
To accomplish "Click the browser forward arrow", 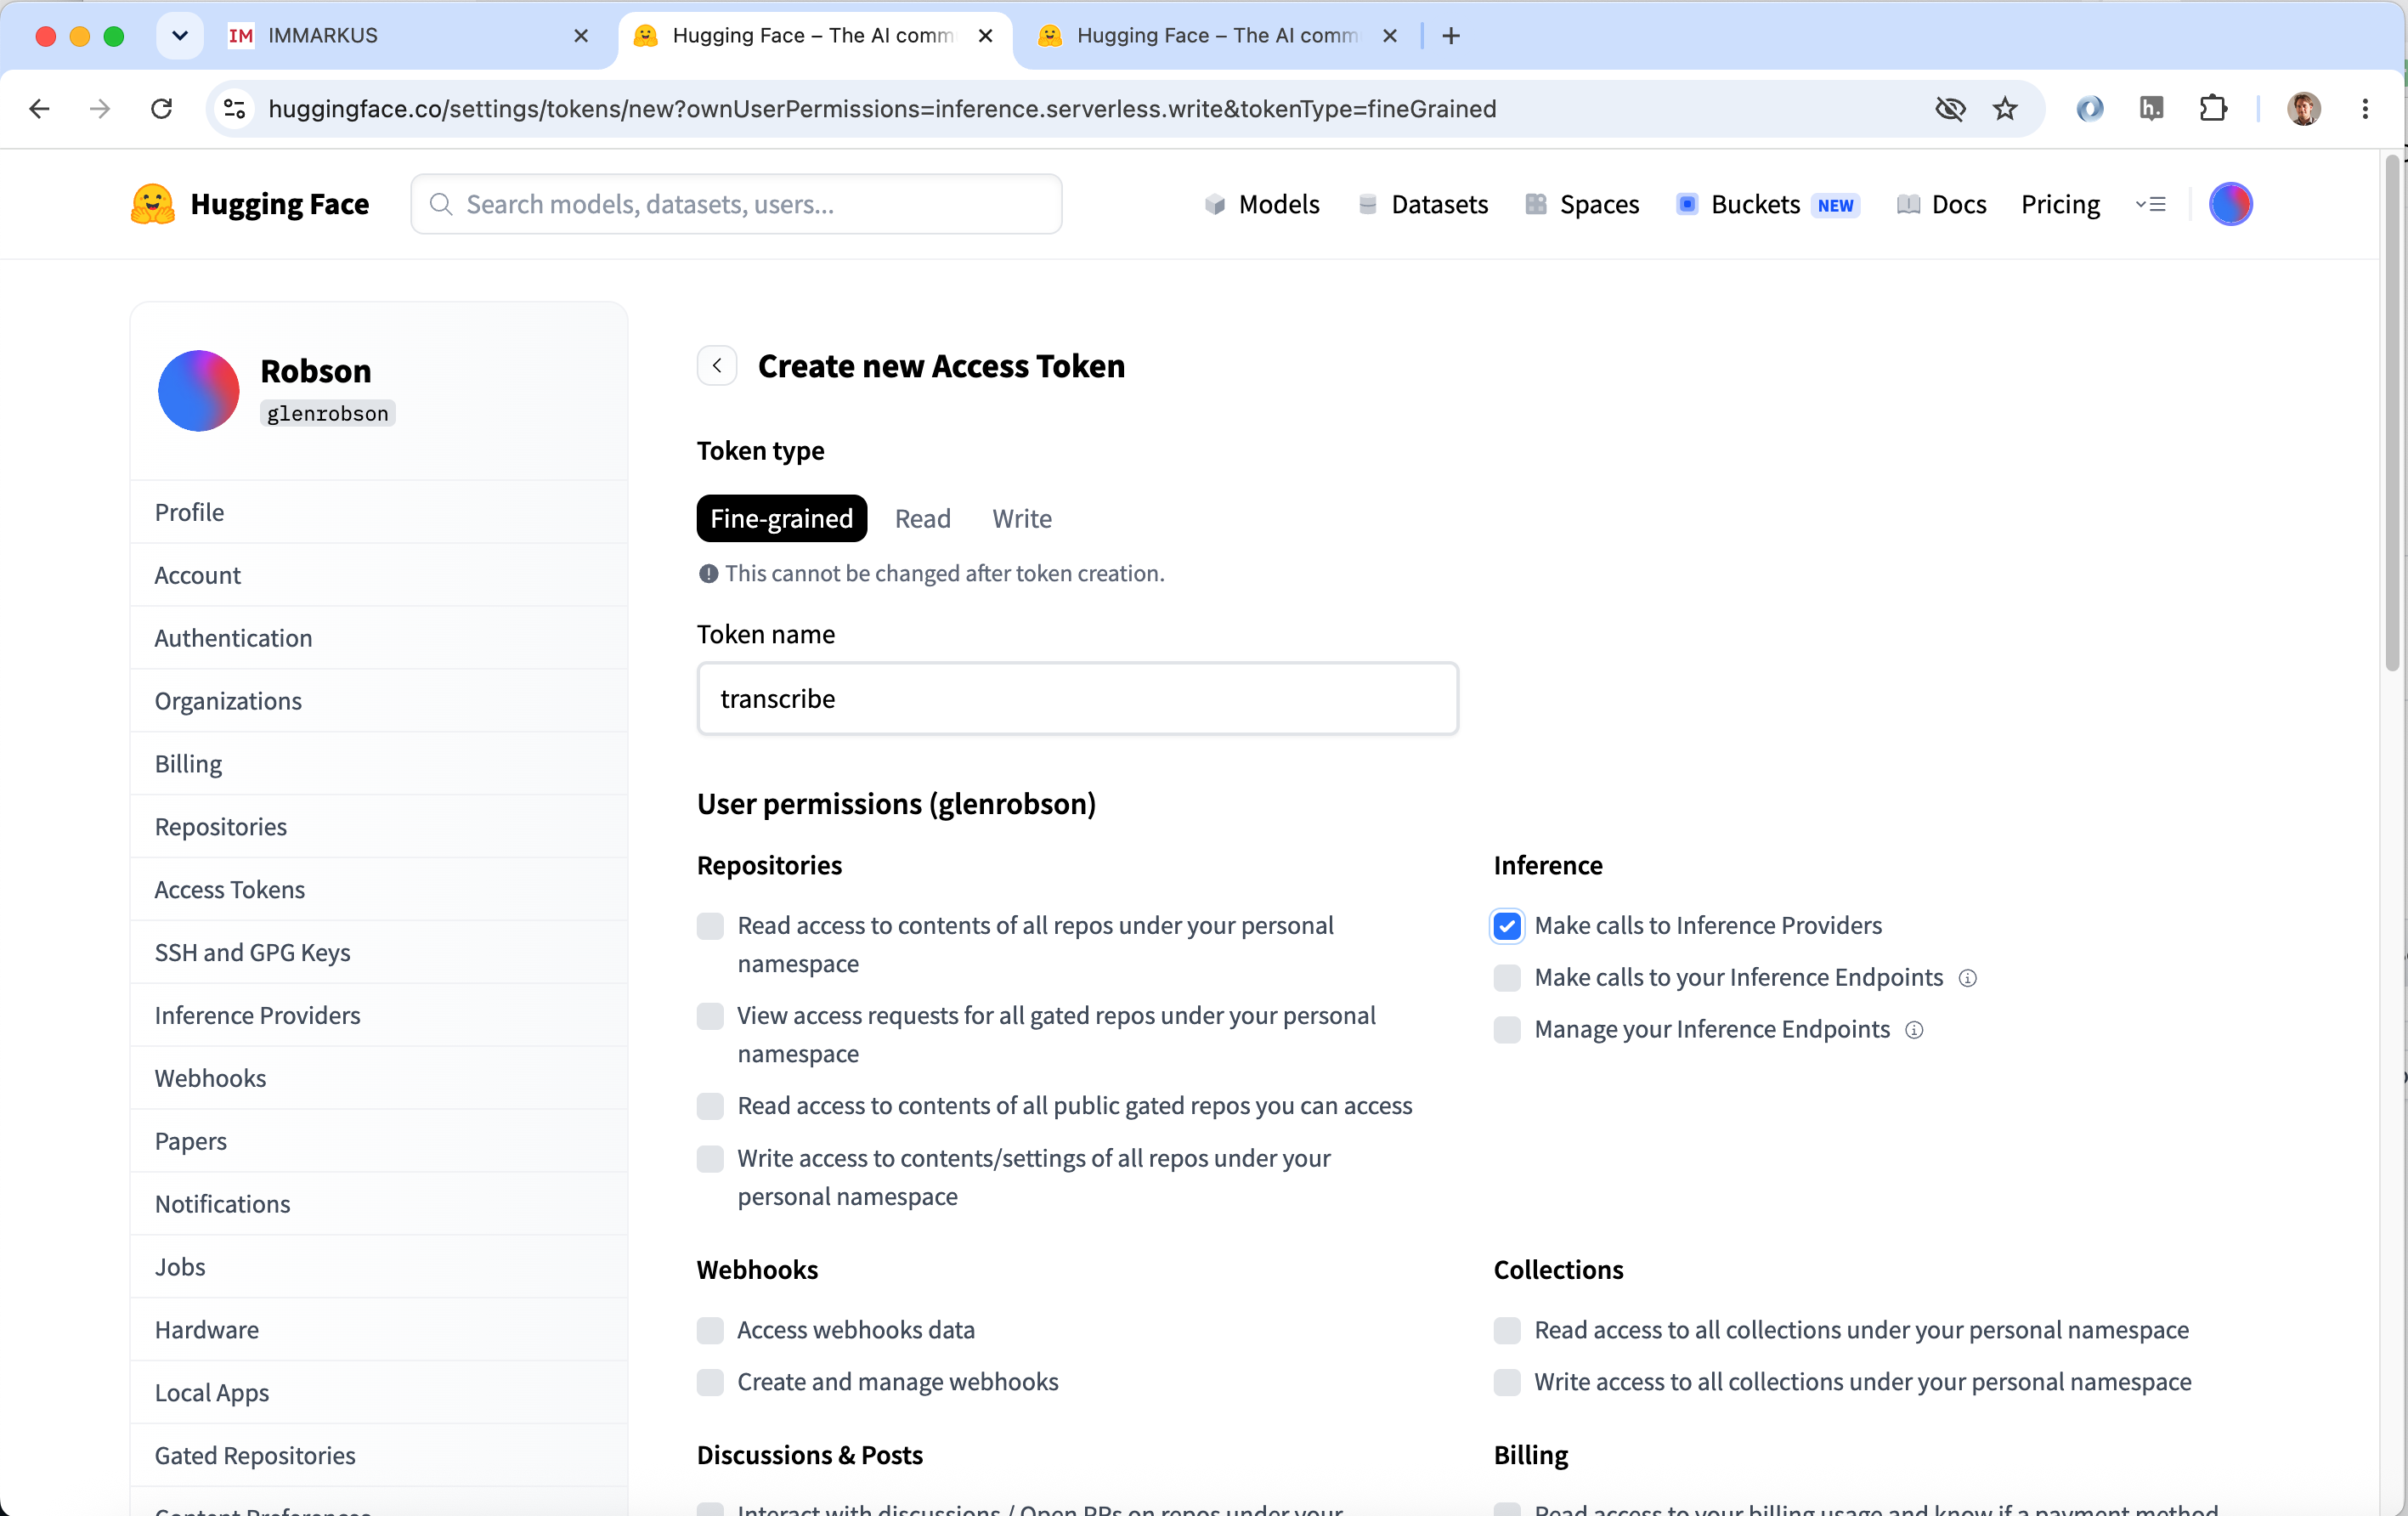I will (100, 109).
